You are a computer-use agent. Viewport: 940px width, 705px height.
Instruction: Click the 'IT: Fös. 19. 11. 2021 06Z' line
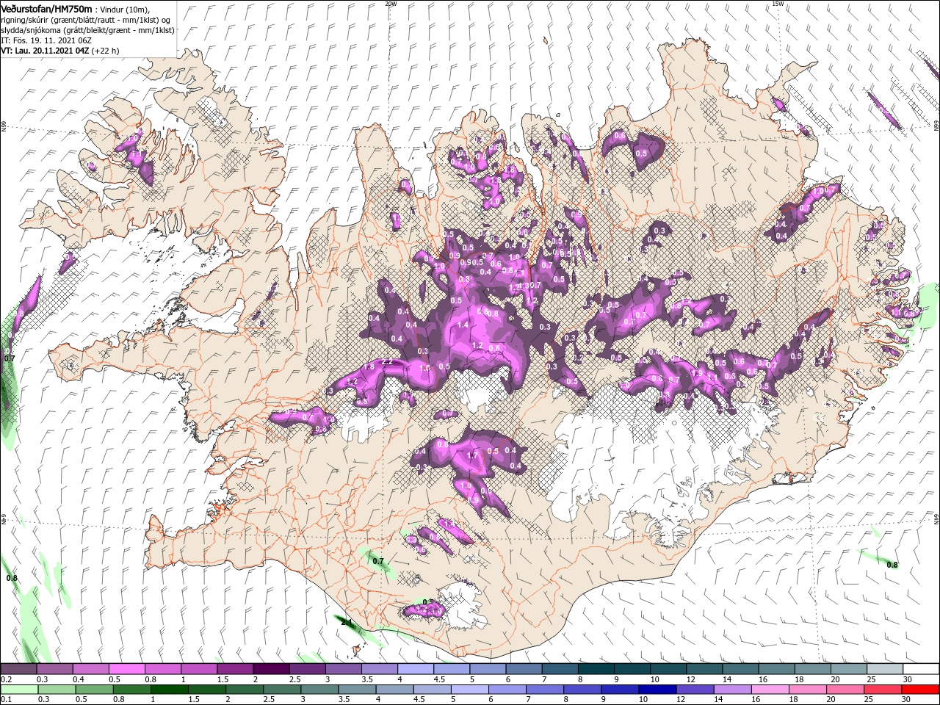click(x=46, y=40)
